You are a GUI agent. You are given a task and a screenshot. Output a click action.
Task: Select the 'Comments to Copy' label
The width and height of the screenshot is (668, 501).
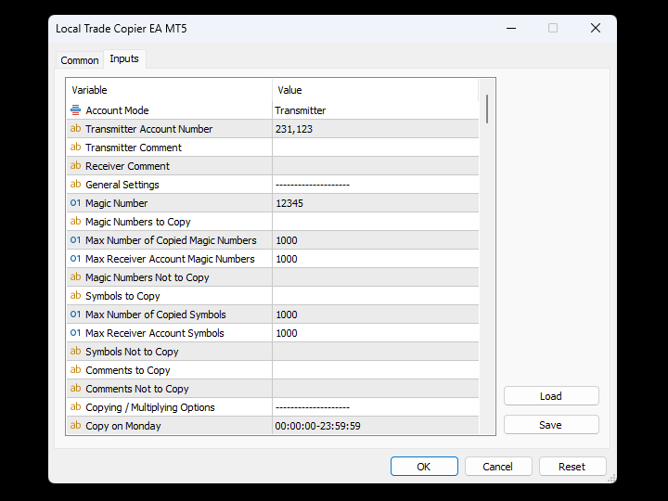[x=128, y=370]
